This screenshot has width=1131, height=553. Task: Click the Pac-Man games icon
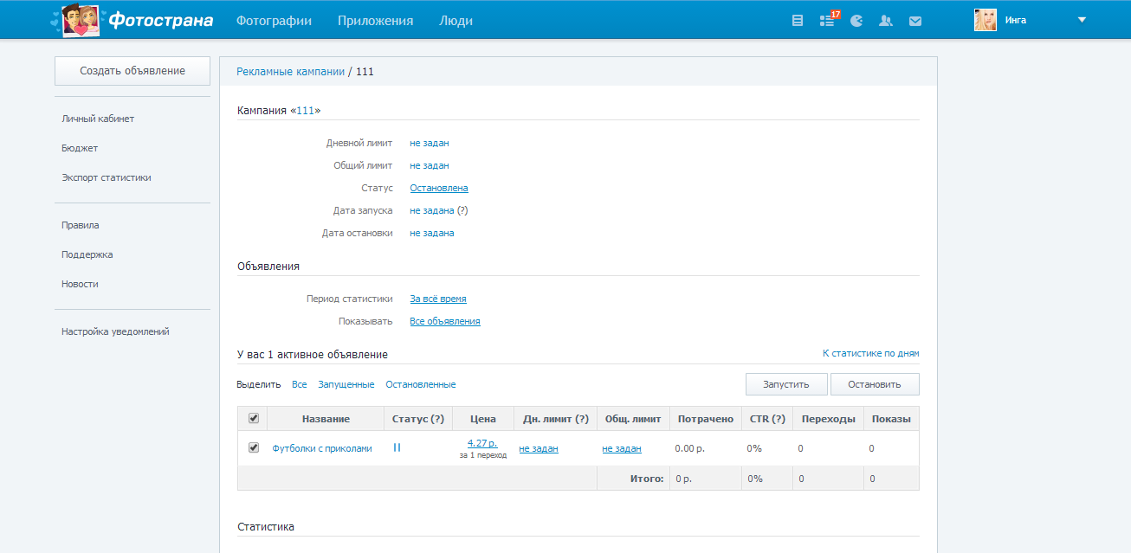(856, 21)
